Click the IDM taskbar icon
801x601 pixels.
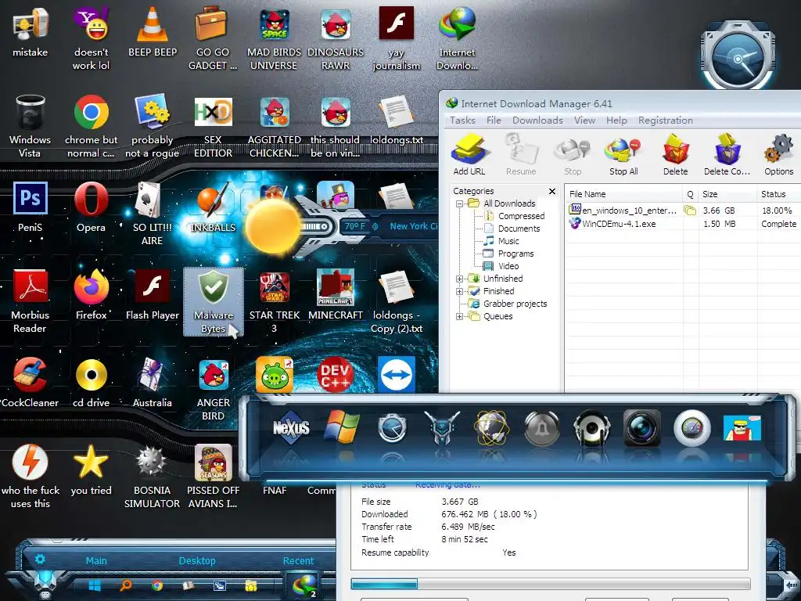[304, 585]
